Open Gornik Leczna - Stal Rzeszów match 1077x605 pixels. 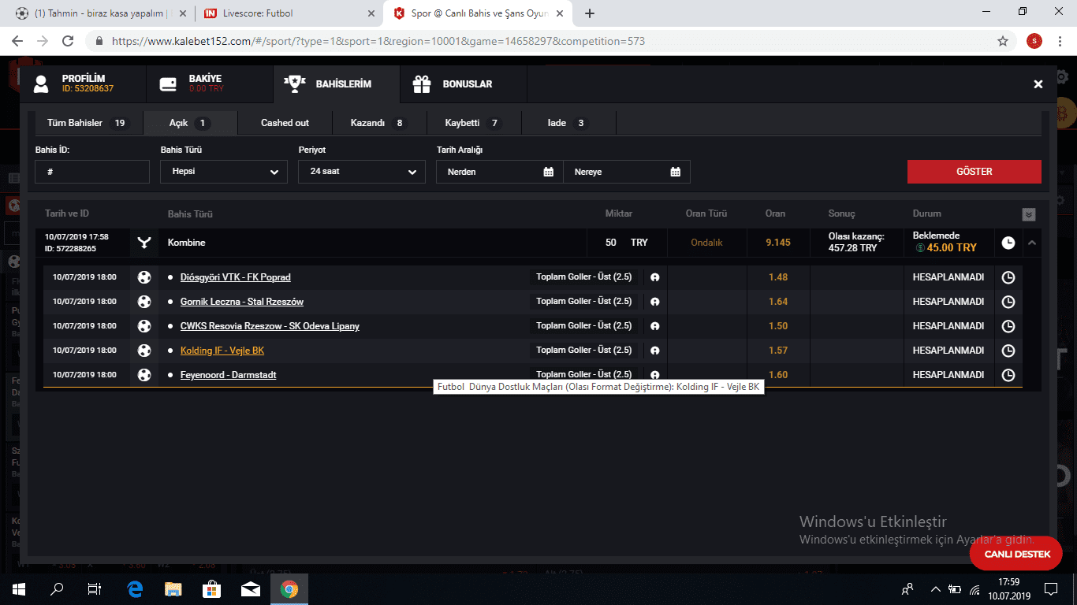click(241, 302)
